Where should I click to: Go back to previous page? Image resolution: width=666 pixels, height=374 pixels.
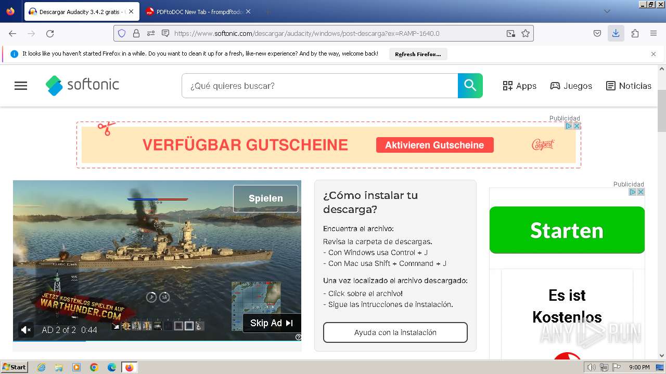12,33
